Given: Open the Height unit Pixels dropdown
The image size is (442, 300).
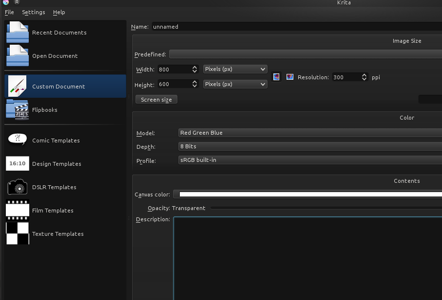Looking at the screenshot, I should click(x=235, y=84).
